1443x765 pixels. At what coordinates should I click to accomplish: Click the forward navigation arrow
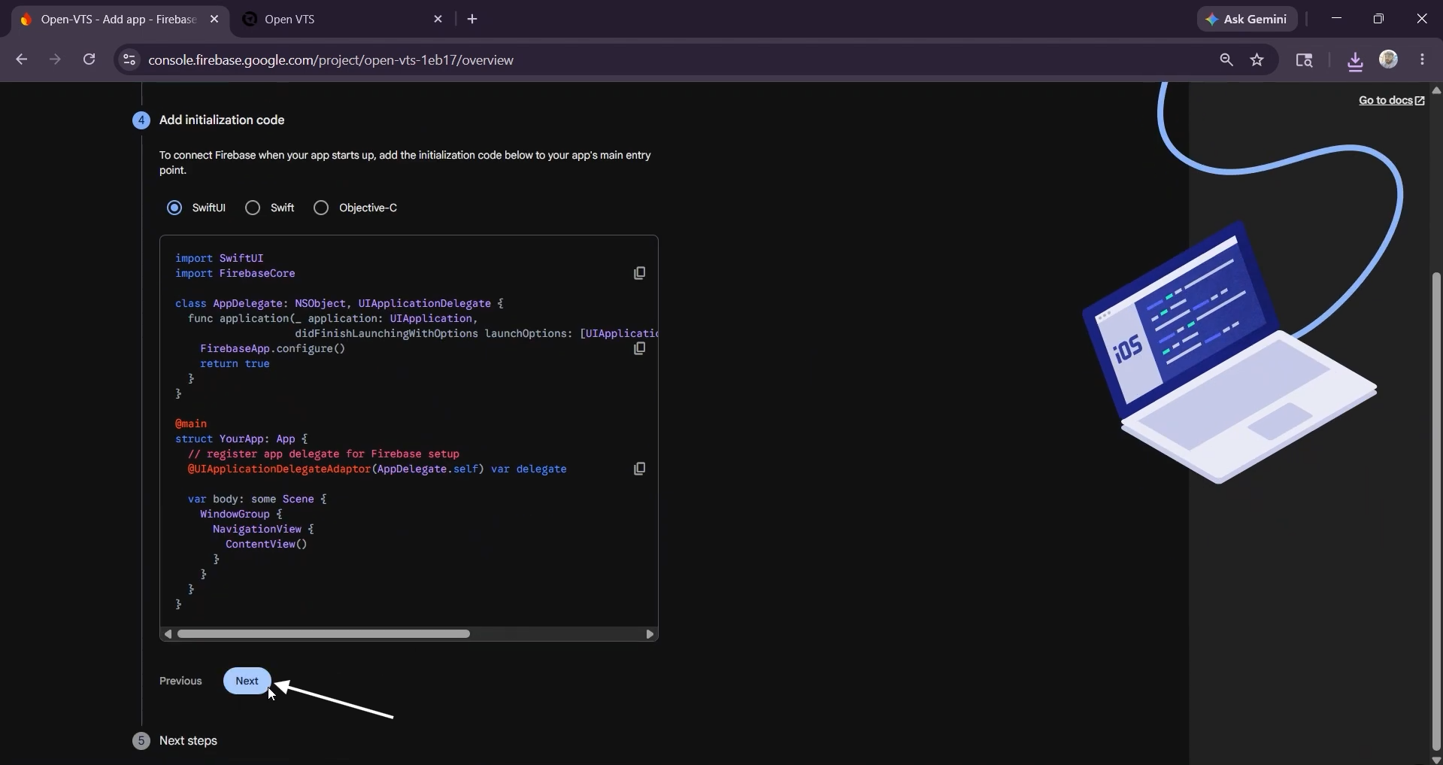55,59
